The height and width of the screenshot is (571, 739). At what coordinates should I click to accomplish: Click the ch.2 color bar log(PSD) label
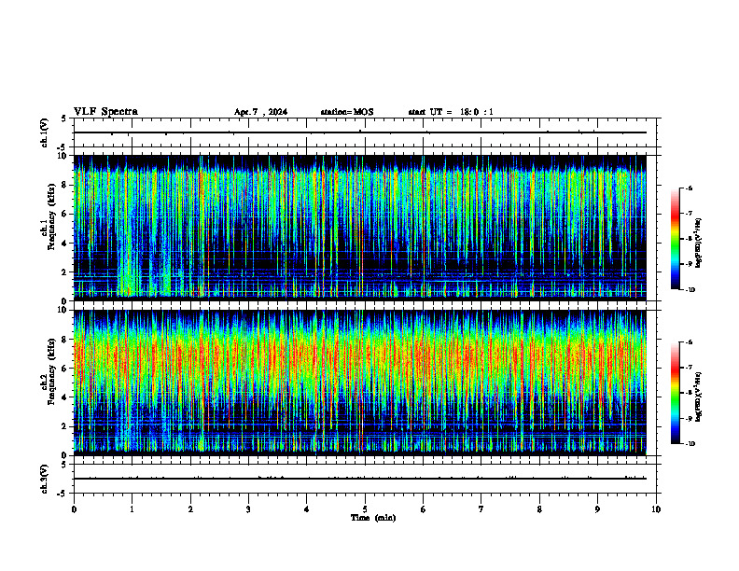point(699,397)
